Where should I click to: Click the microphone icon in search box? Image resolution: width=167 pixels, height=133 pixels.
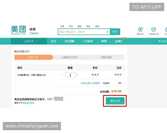[107, 32]
